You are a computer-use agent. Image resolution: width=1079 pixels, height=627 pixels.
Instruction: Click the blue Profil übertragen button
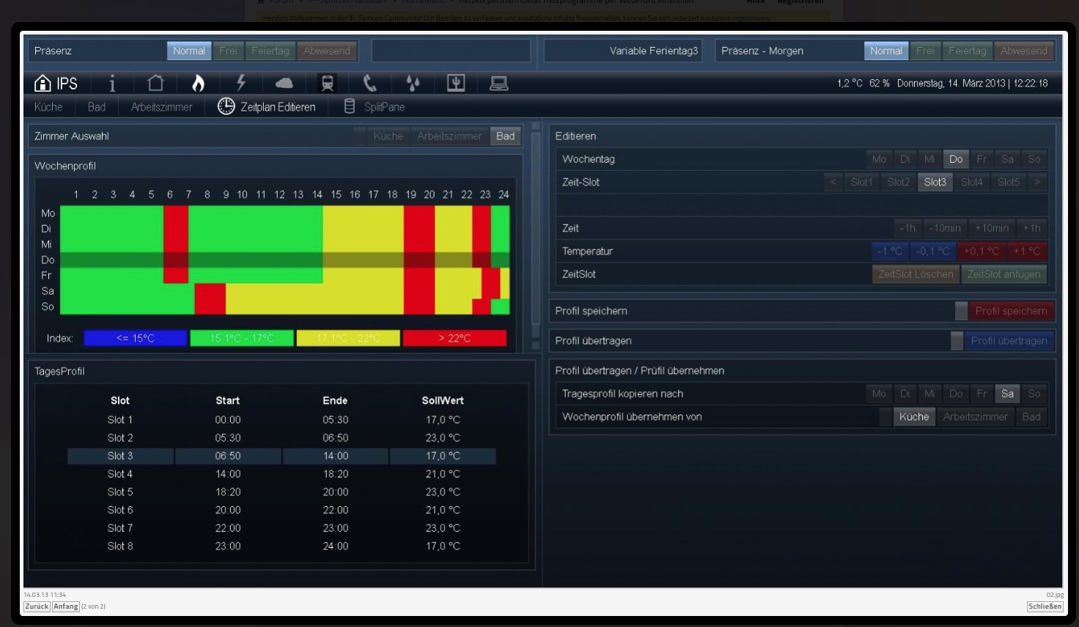click(x=1009, y=340)
